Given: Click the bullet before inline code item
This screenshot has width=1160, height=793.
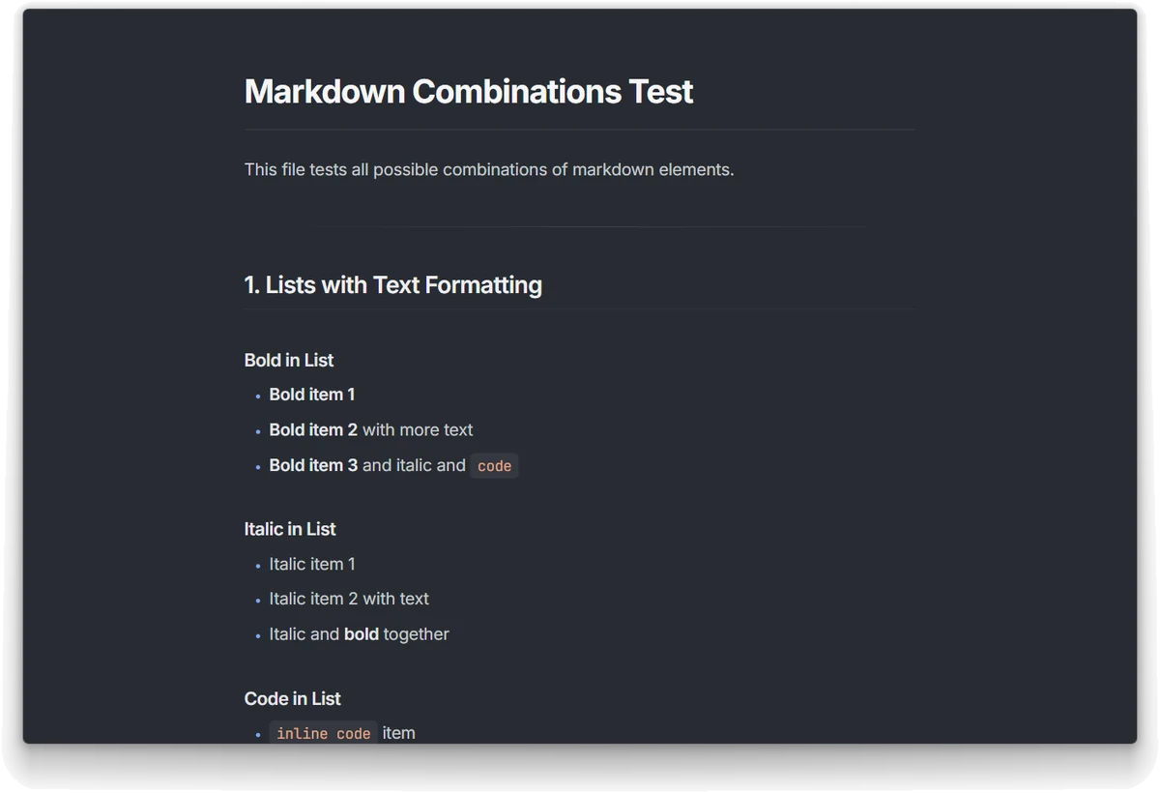Looking at the screenshot, I should click(258, 734).
